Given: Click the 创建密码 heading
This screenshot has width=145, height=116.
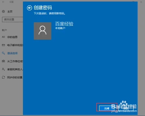Looking at the screenshot, I should (43, 8).
